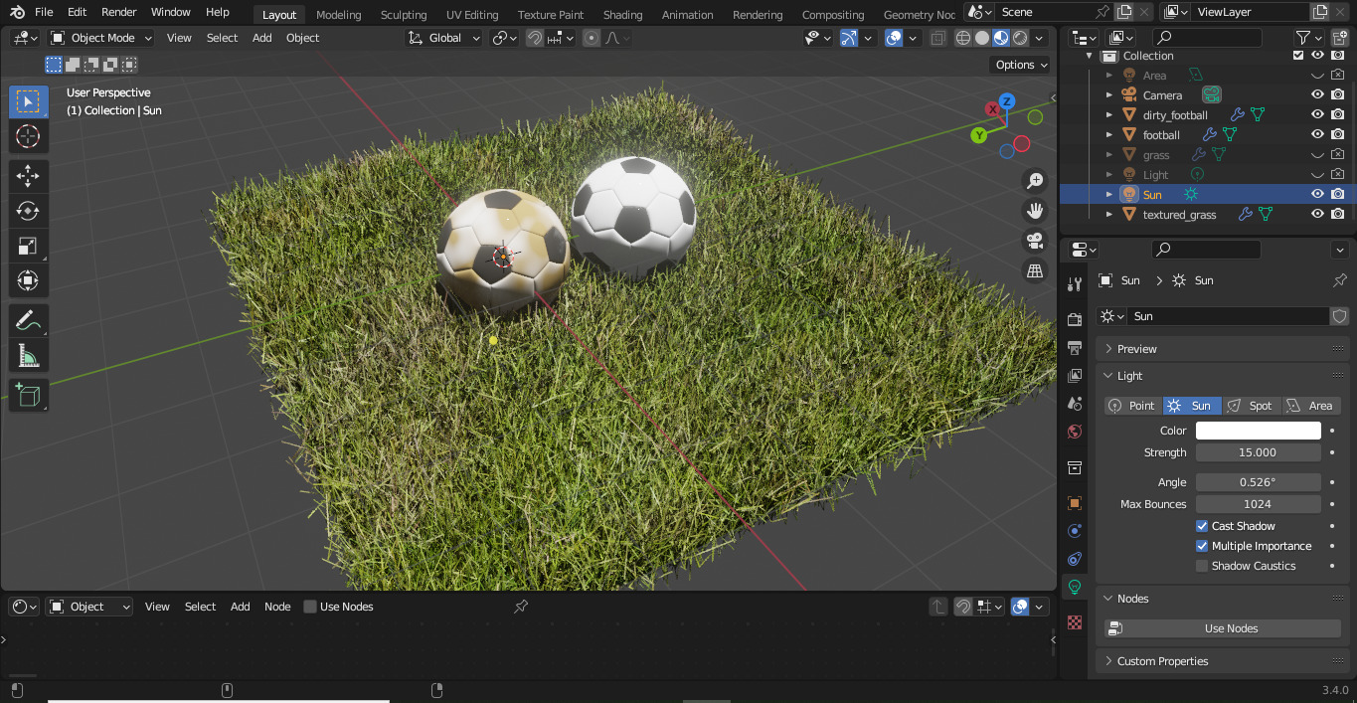This screenshot has width=1357, height=703.
Task: Open the Output properties tab
Action: (1074, 347)
